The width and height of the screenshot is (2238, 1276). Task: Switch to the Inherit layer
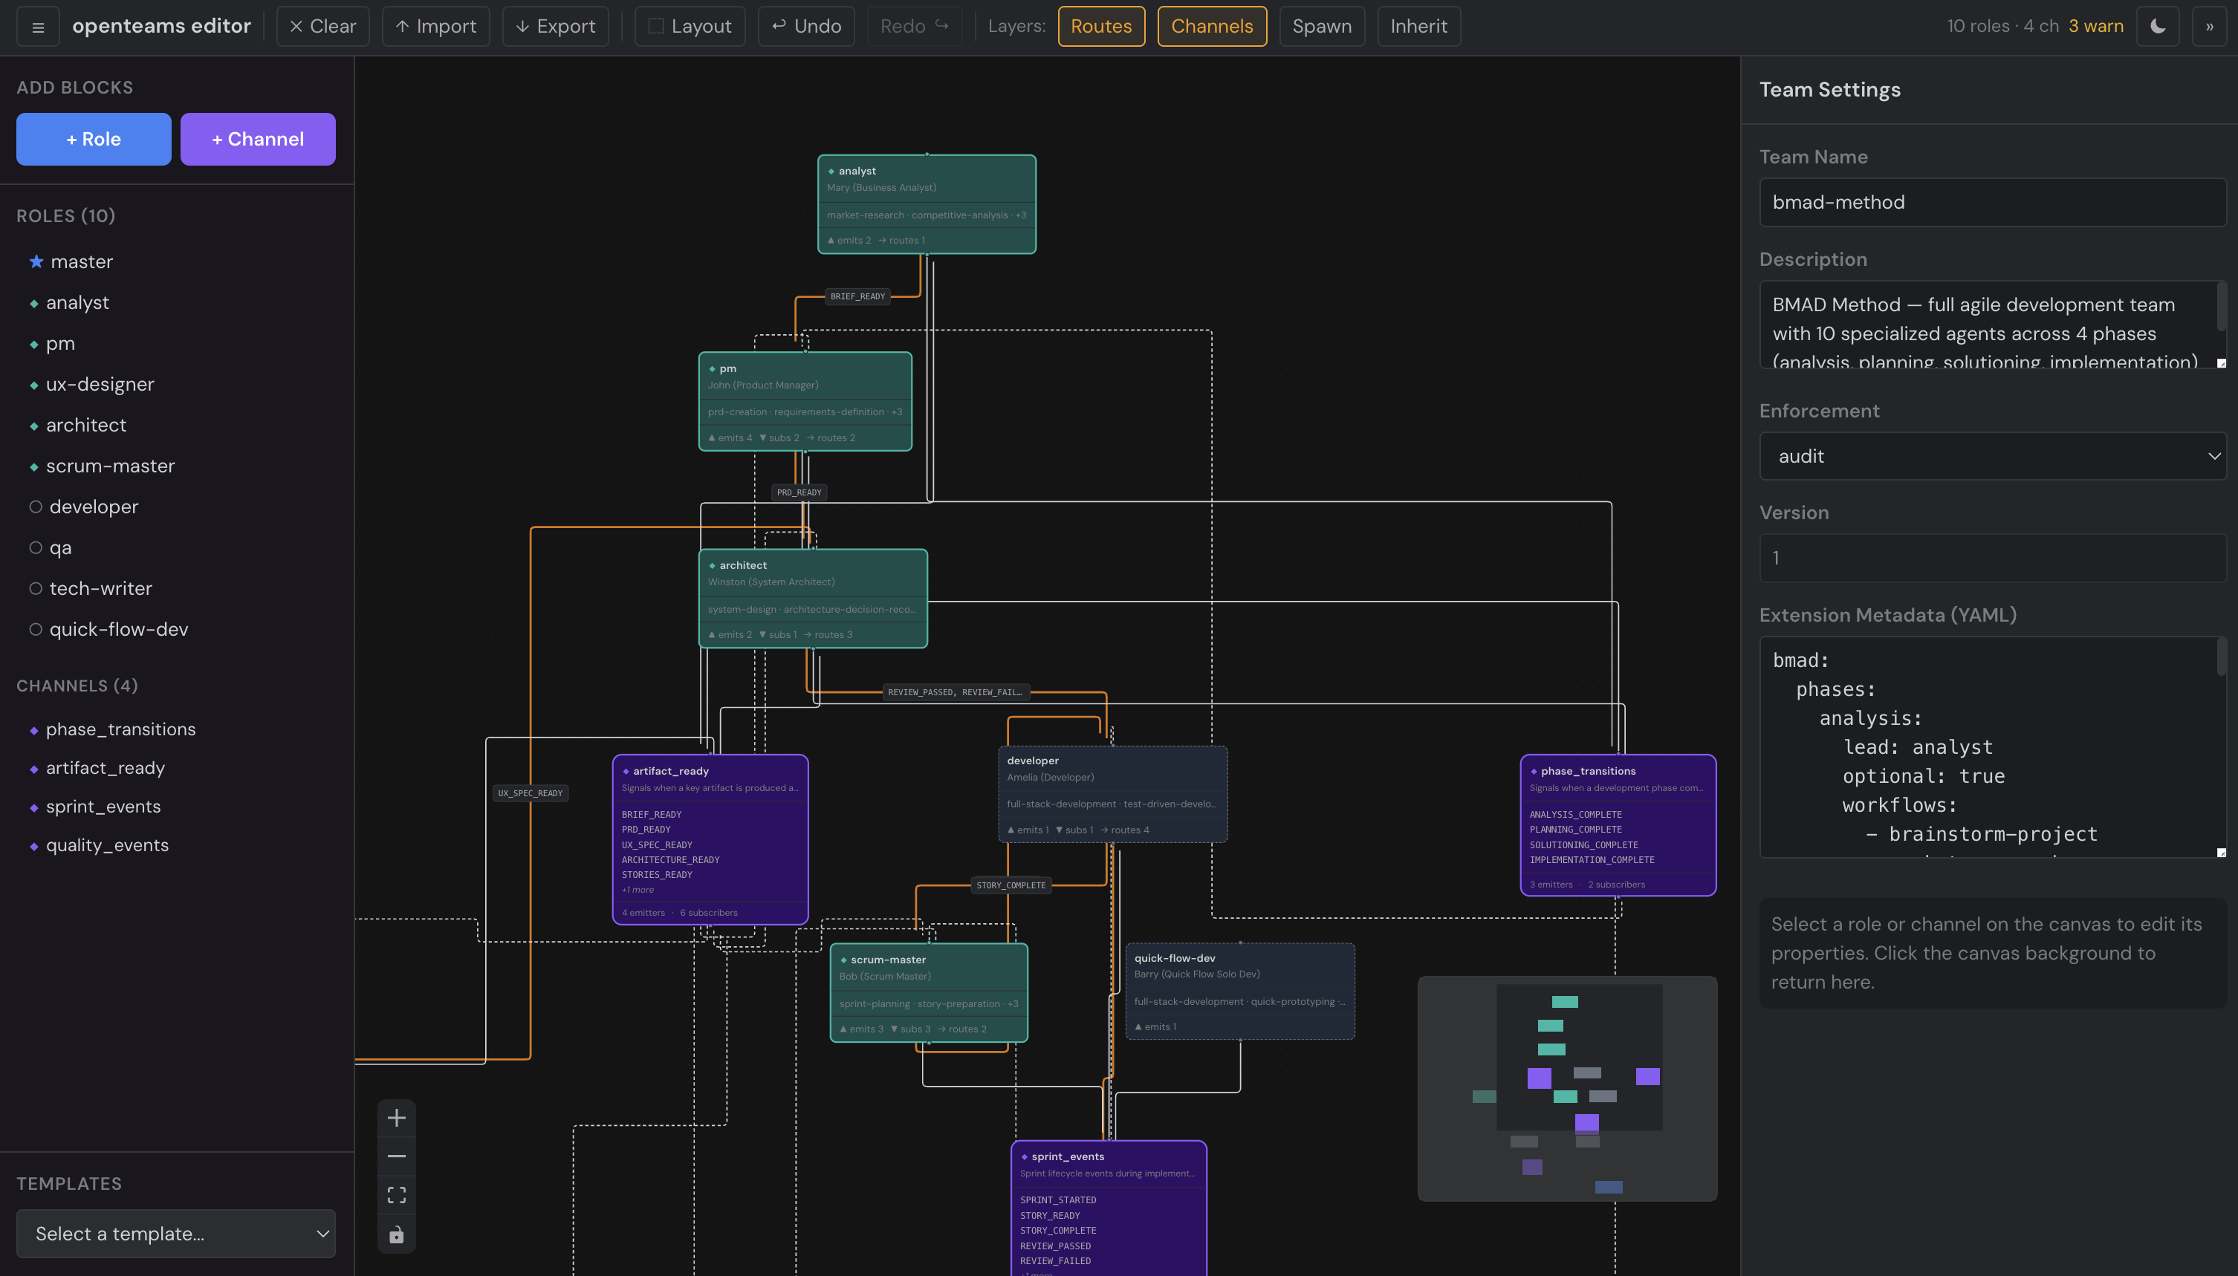point(1418,26)
